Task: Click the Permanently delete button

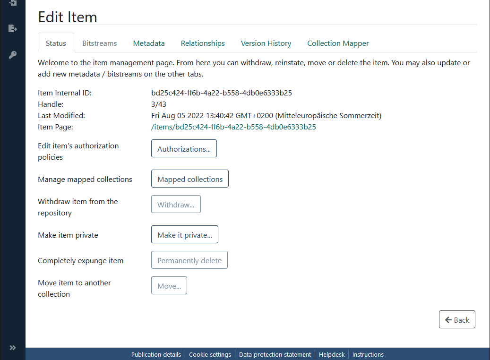Action: click(x=189, y=260)
